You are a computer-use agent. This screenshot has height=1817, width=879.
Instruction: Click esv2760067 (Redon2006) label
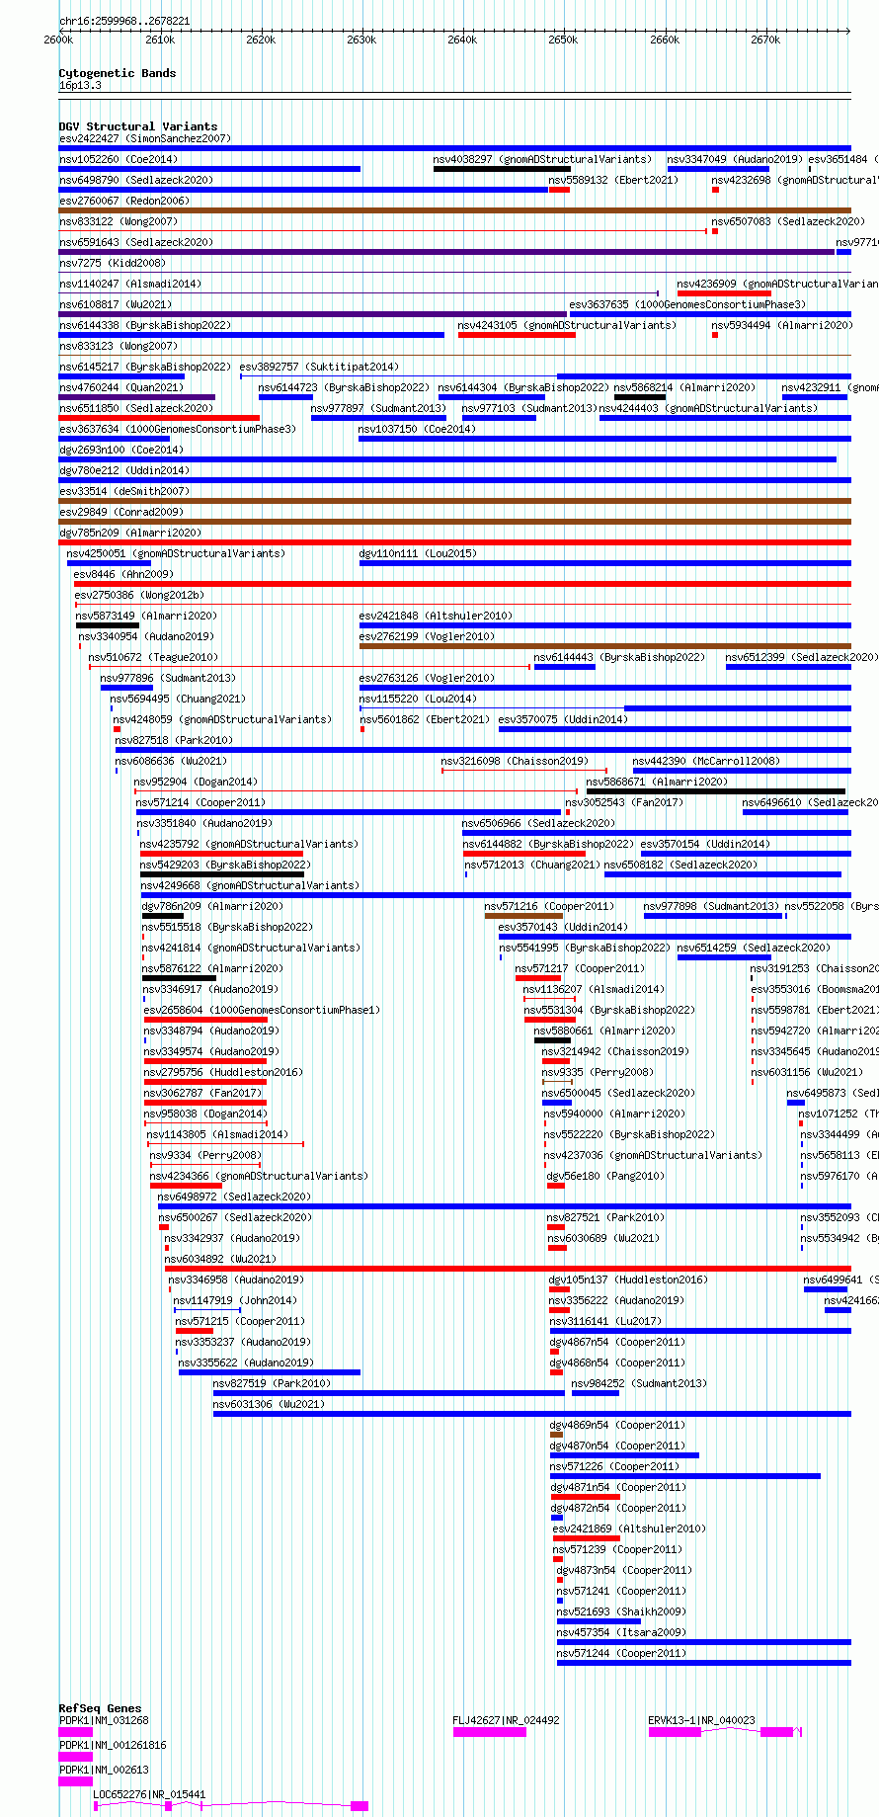click(124, 201)
